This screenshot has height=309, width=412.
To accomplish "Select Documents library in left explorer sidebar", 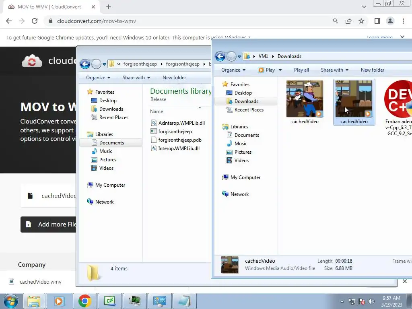I will (x=111, y=143).
